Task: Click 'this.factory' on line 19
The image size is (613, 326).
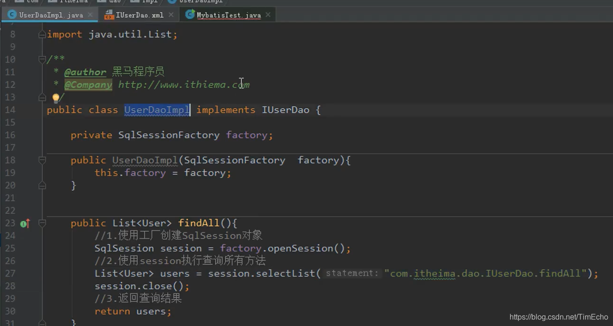Action: [130, 173]
